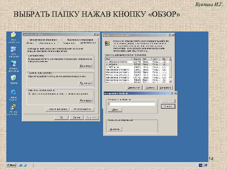Sort profiles by the Состояние column header
Viewport: 227px width, 170px height.
pyautogui.click(x=156, y=59)
